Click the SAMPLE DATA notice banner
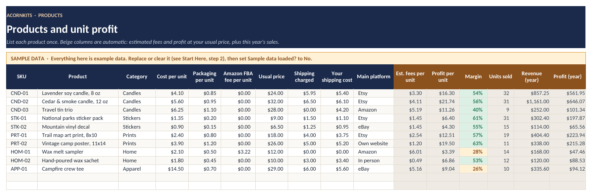Screen dimensions: 592x196 pyautogui.click(x=296, y=59)
